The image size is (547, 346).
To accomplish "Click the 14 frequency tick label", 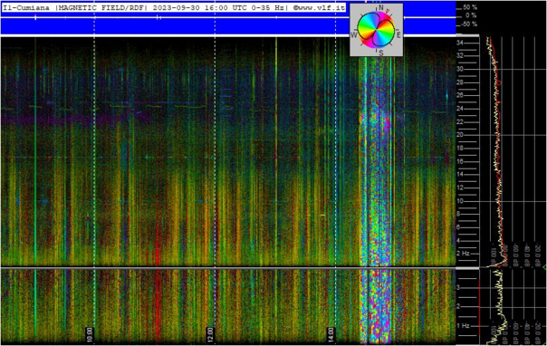I will coord(460,175).
